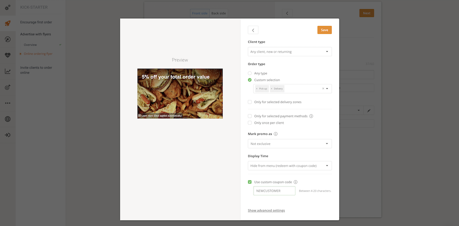The height and width of the screenshot is (226, 459).
Task: Remove the Pick-up tag with its x
Action: 257,88
